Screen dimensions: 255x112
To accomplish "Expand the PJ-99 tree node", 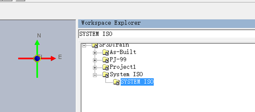I will click(x=95, y=60).
